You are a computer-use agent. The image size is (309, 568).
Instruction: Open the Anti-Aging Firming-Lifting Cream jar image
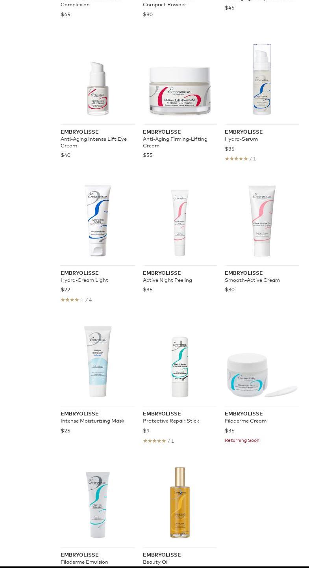pos(180,91)
